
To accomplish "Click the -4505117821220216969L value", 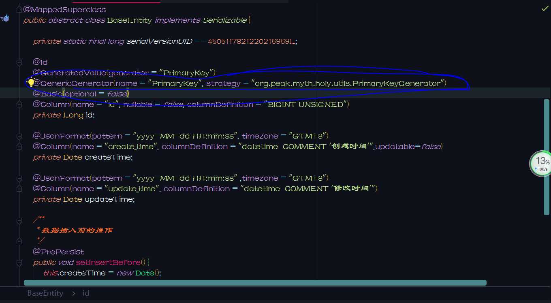I will pyautogui.click(x=249, y=41).
